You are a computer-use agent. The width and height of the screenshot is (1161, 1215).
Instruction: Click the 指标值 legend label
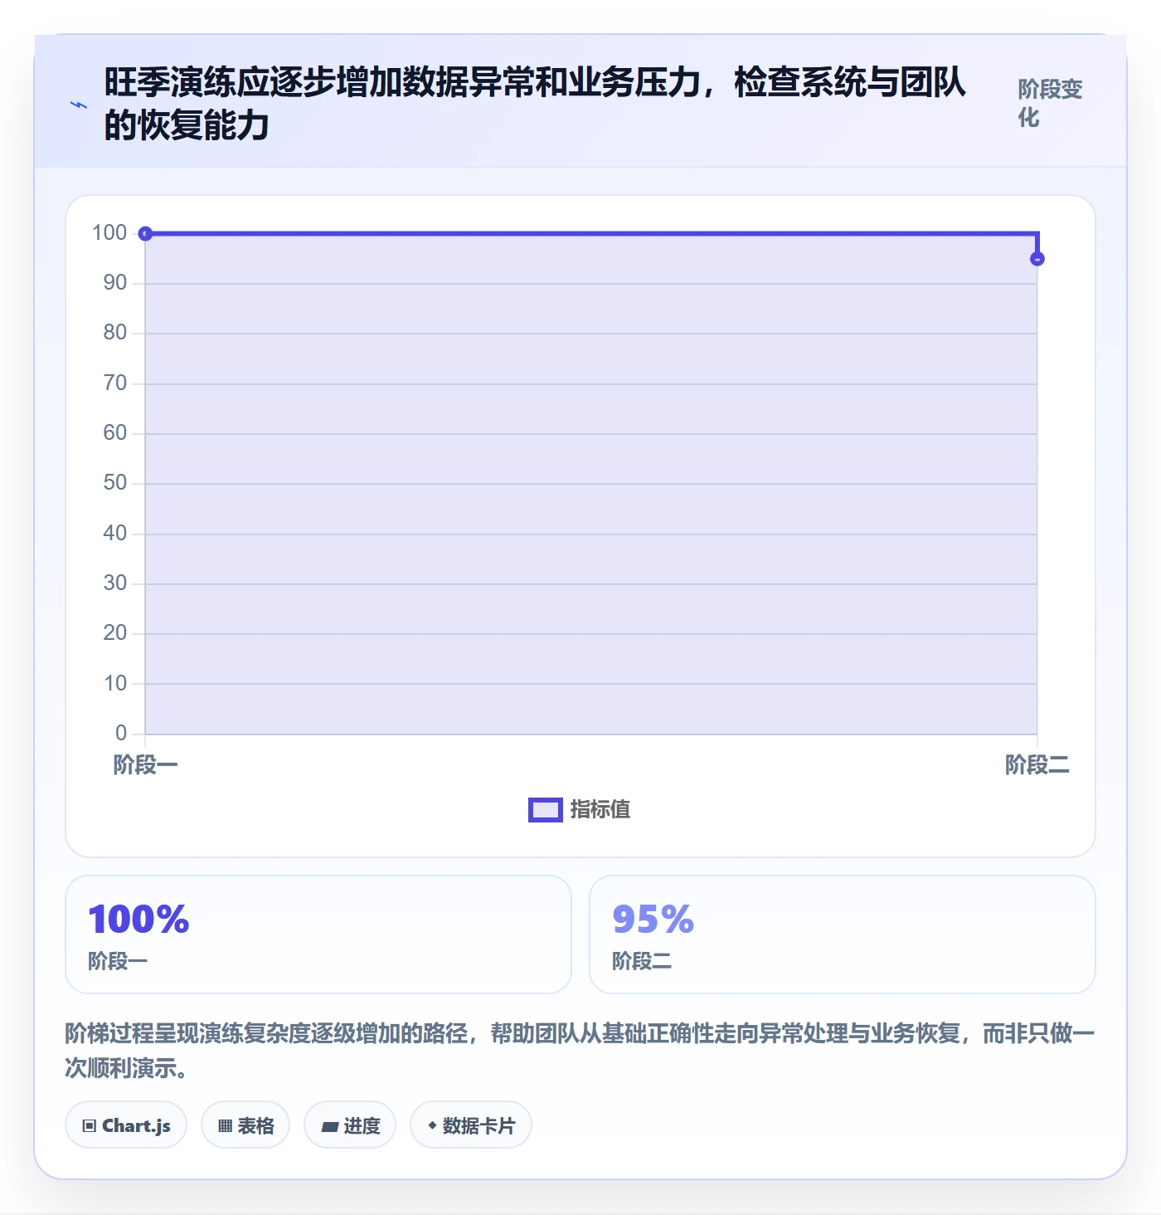tap(600, 810)
